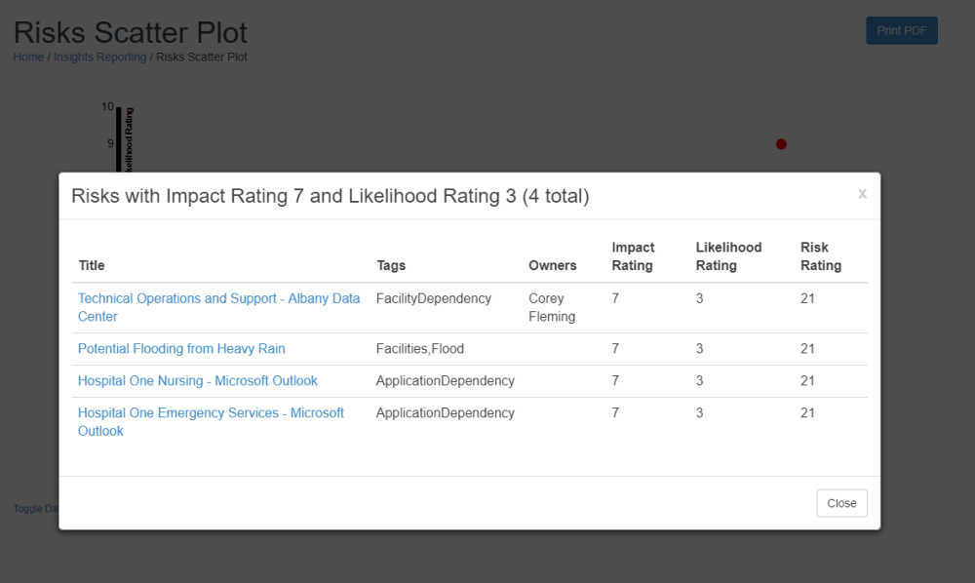The width and height of the screenshot is (975, 583).
Task: Open the Print PDF button
Action: 901,30
